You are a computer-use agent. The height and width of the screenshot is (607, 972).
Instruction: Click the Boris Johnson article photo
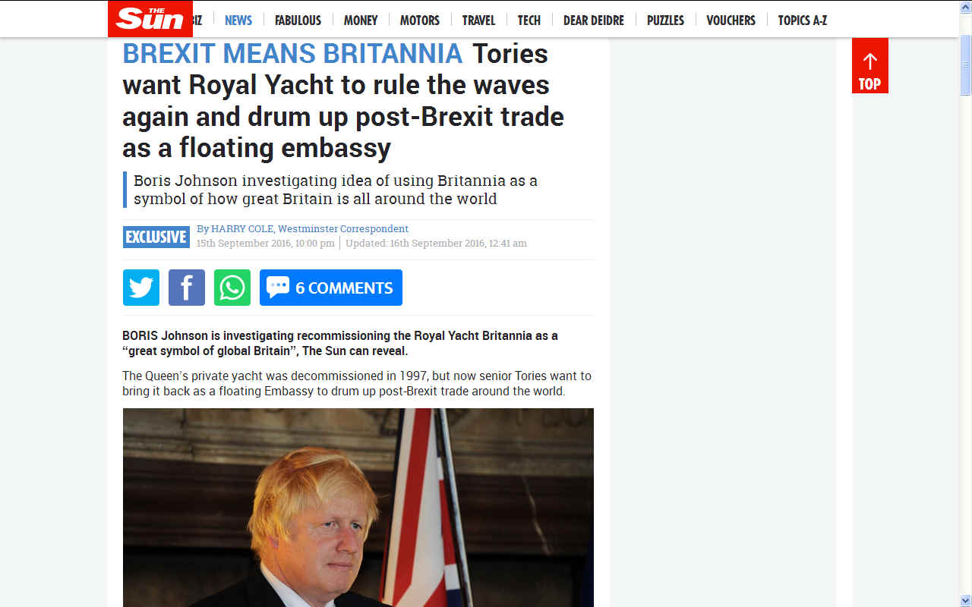(358, 507)
